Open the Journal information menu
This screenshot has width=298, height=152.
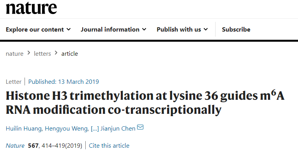click(x=113, y=30)
